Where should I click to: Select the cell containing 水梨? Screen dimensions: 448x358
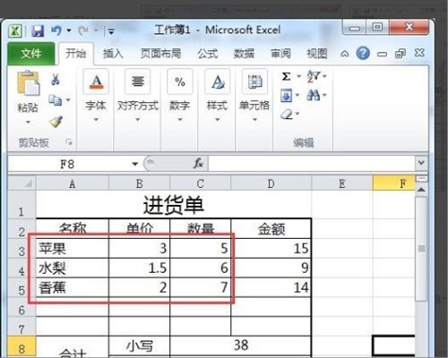point(73,268)
